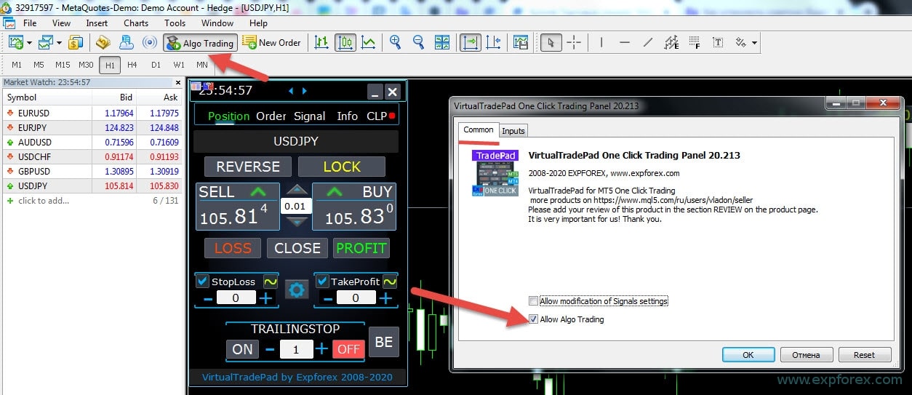Screen dimensions: 912x395
Task: Switch chart to candlesticks icon
Action: click(x=345, y=43)
